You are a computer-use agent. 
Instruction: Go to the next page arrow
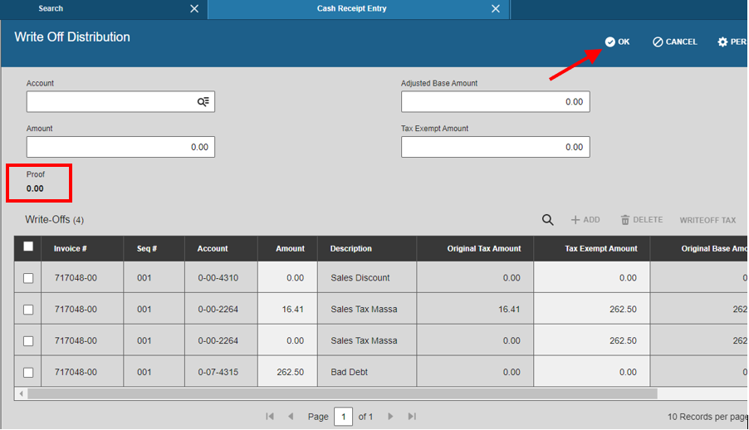390,417
